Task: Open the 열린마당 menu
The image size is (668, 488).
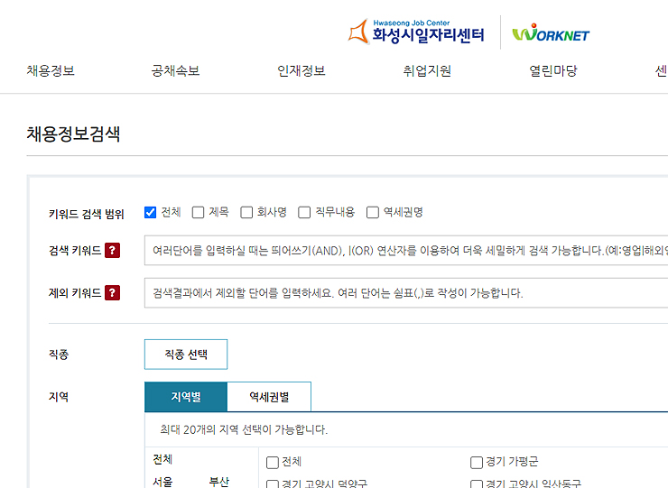Action: (x=553, y=70)
